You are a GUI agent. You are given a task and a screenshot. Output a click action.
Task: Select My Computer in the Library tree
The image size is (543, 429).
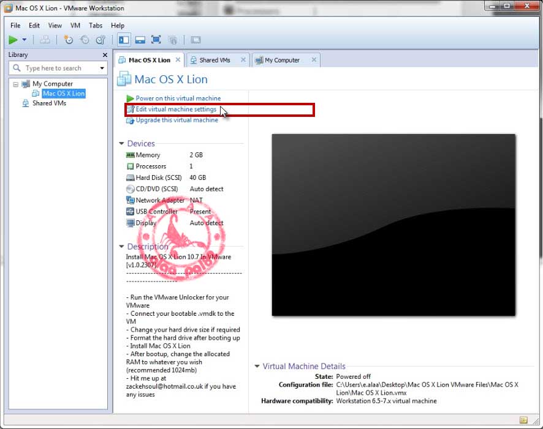(x=53, y=84)
